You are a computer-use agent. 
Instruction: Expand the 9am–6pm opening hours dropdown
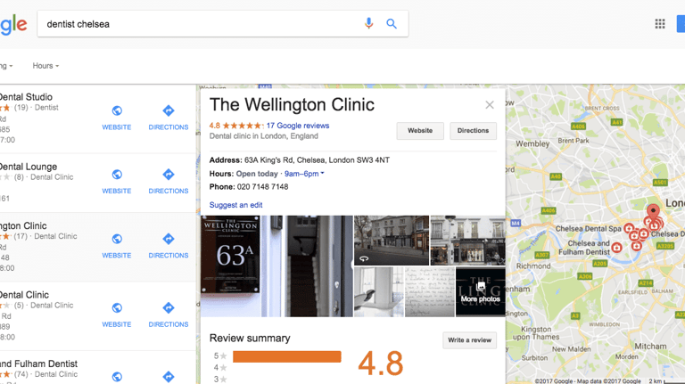(x=304, y=174)
